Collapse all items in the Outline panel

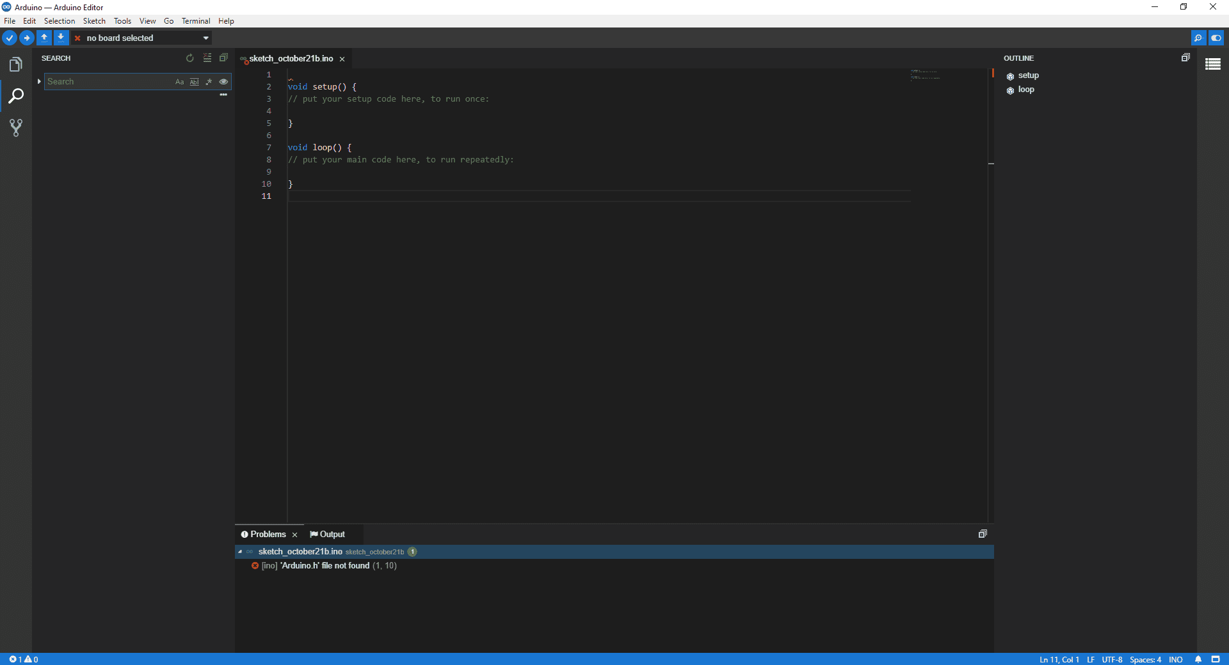pyautogui.click(x=1185, y=58)
